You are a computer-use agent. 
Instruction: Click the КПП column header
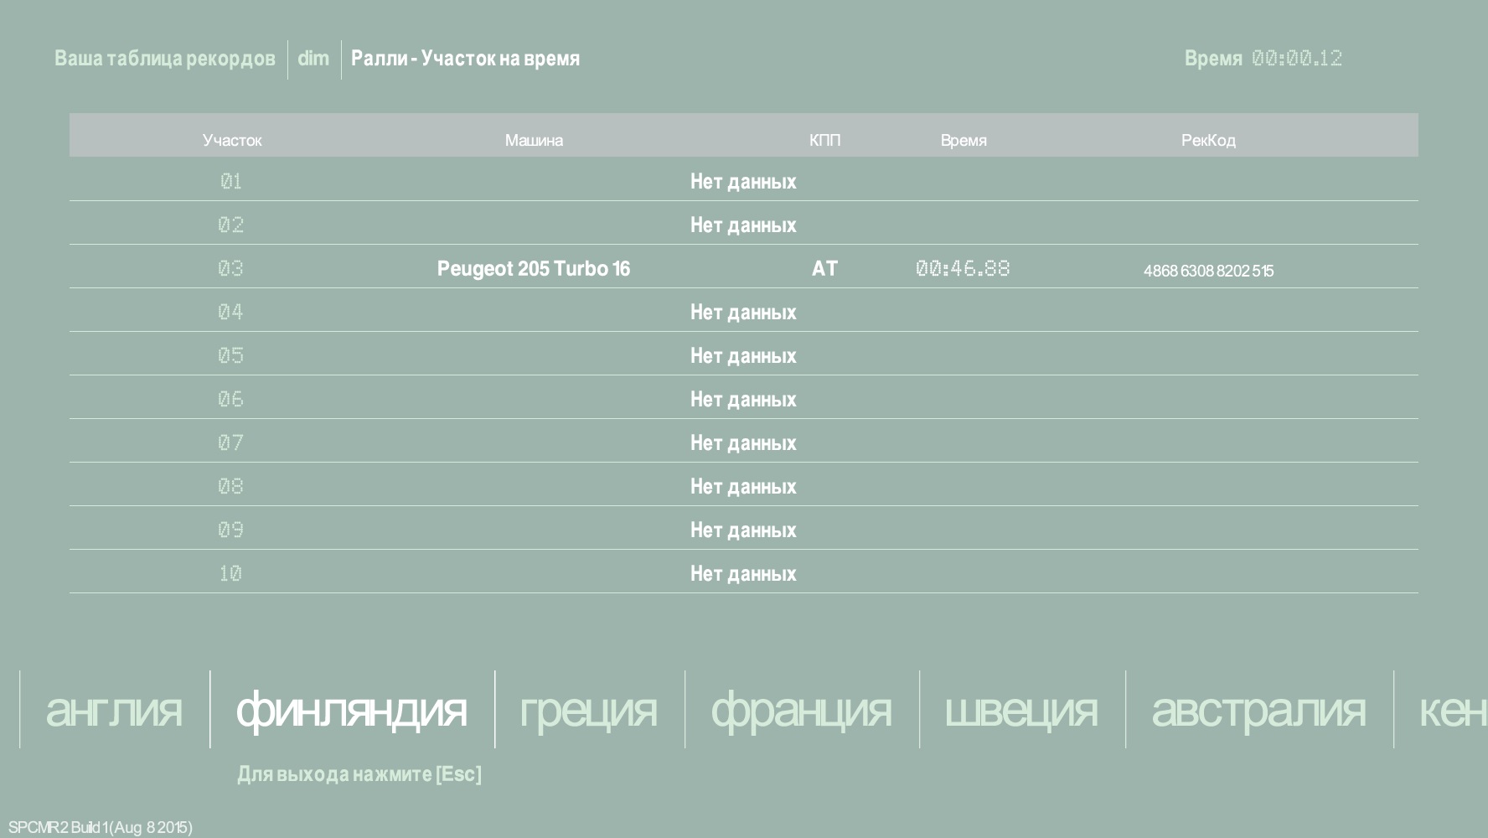[x=824, y=140]
